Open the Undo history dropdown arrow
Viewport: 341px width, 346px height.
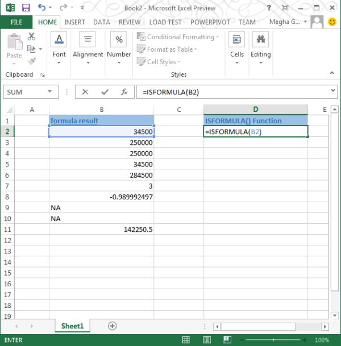pyautogui.click(x=51, y=7)
